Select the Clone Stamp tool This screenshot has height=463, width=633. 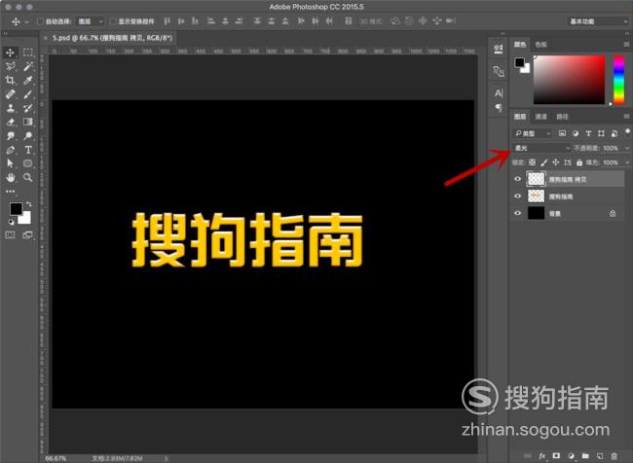point(10,108)
